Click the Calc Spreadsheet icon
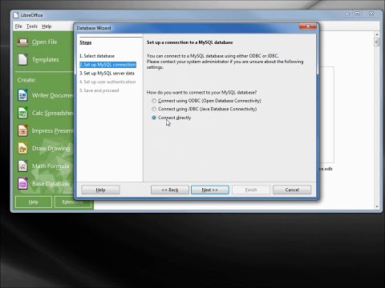The image size is (385, 288). [22, 113]
